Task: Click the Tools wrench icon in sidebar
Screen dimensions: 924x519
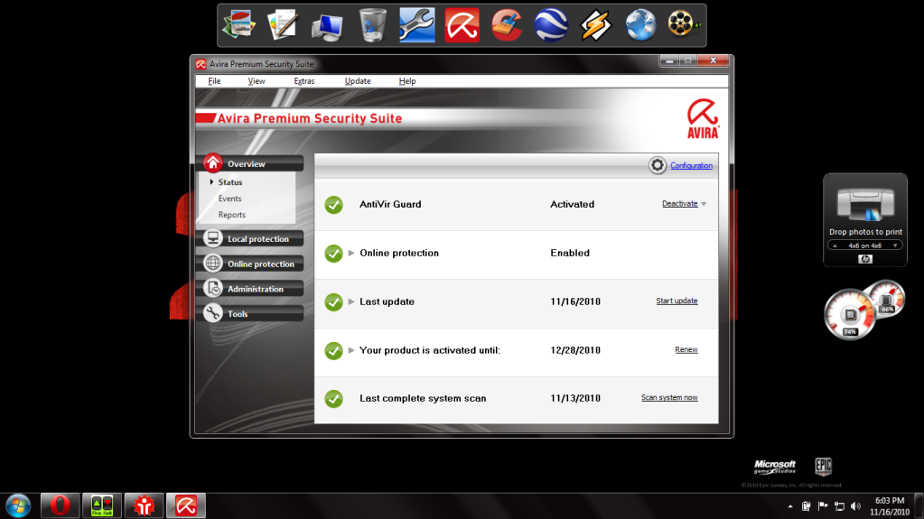Action: click(x=213, y=313)
